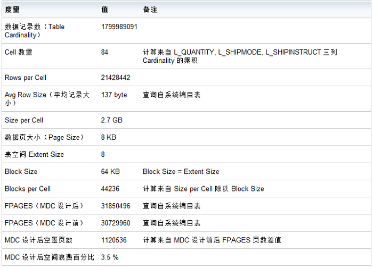Select value 30729960
The width and height of the screenshot is (373, 268).
[116, 223]
